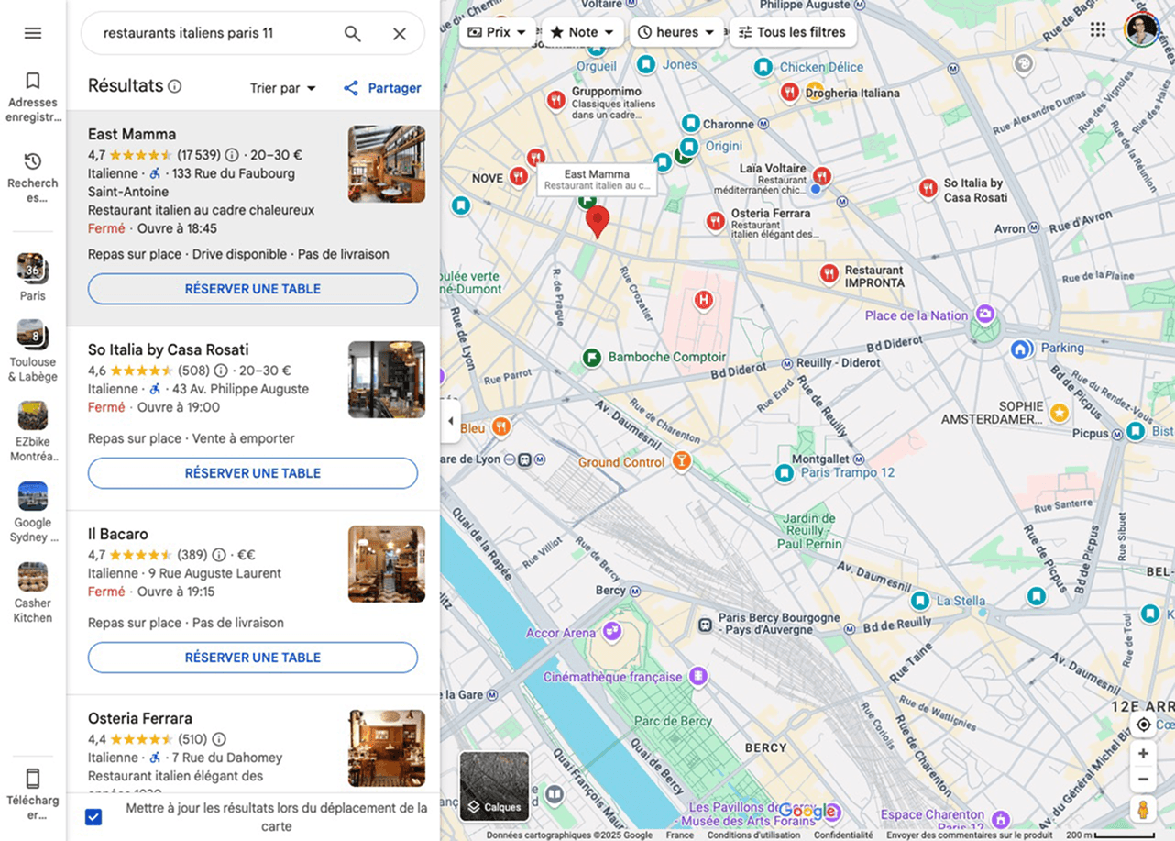Disable updating results when moving the map
Viewport: 1175px width, 841px height.
93,816
